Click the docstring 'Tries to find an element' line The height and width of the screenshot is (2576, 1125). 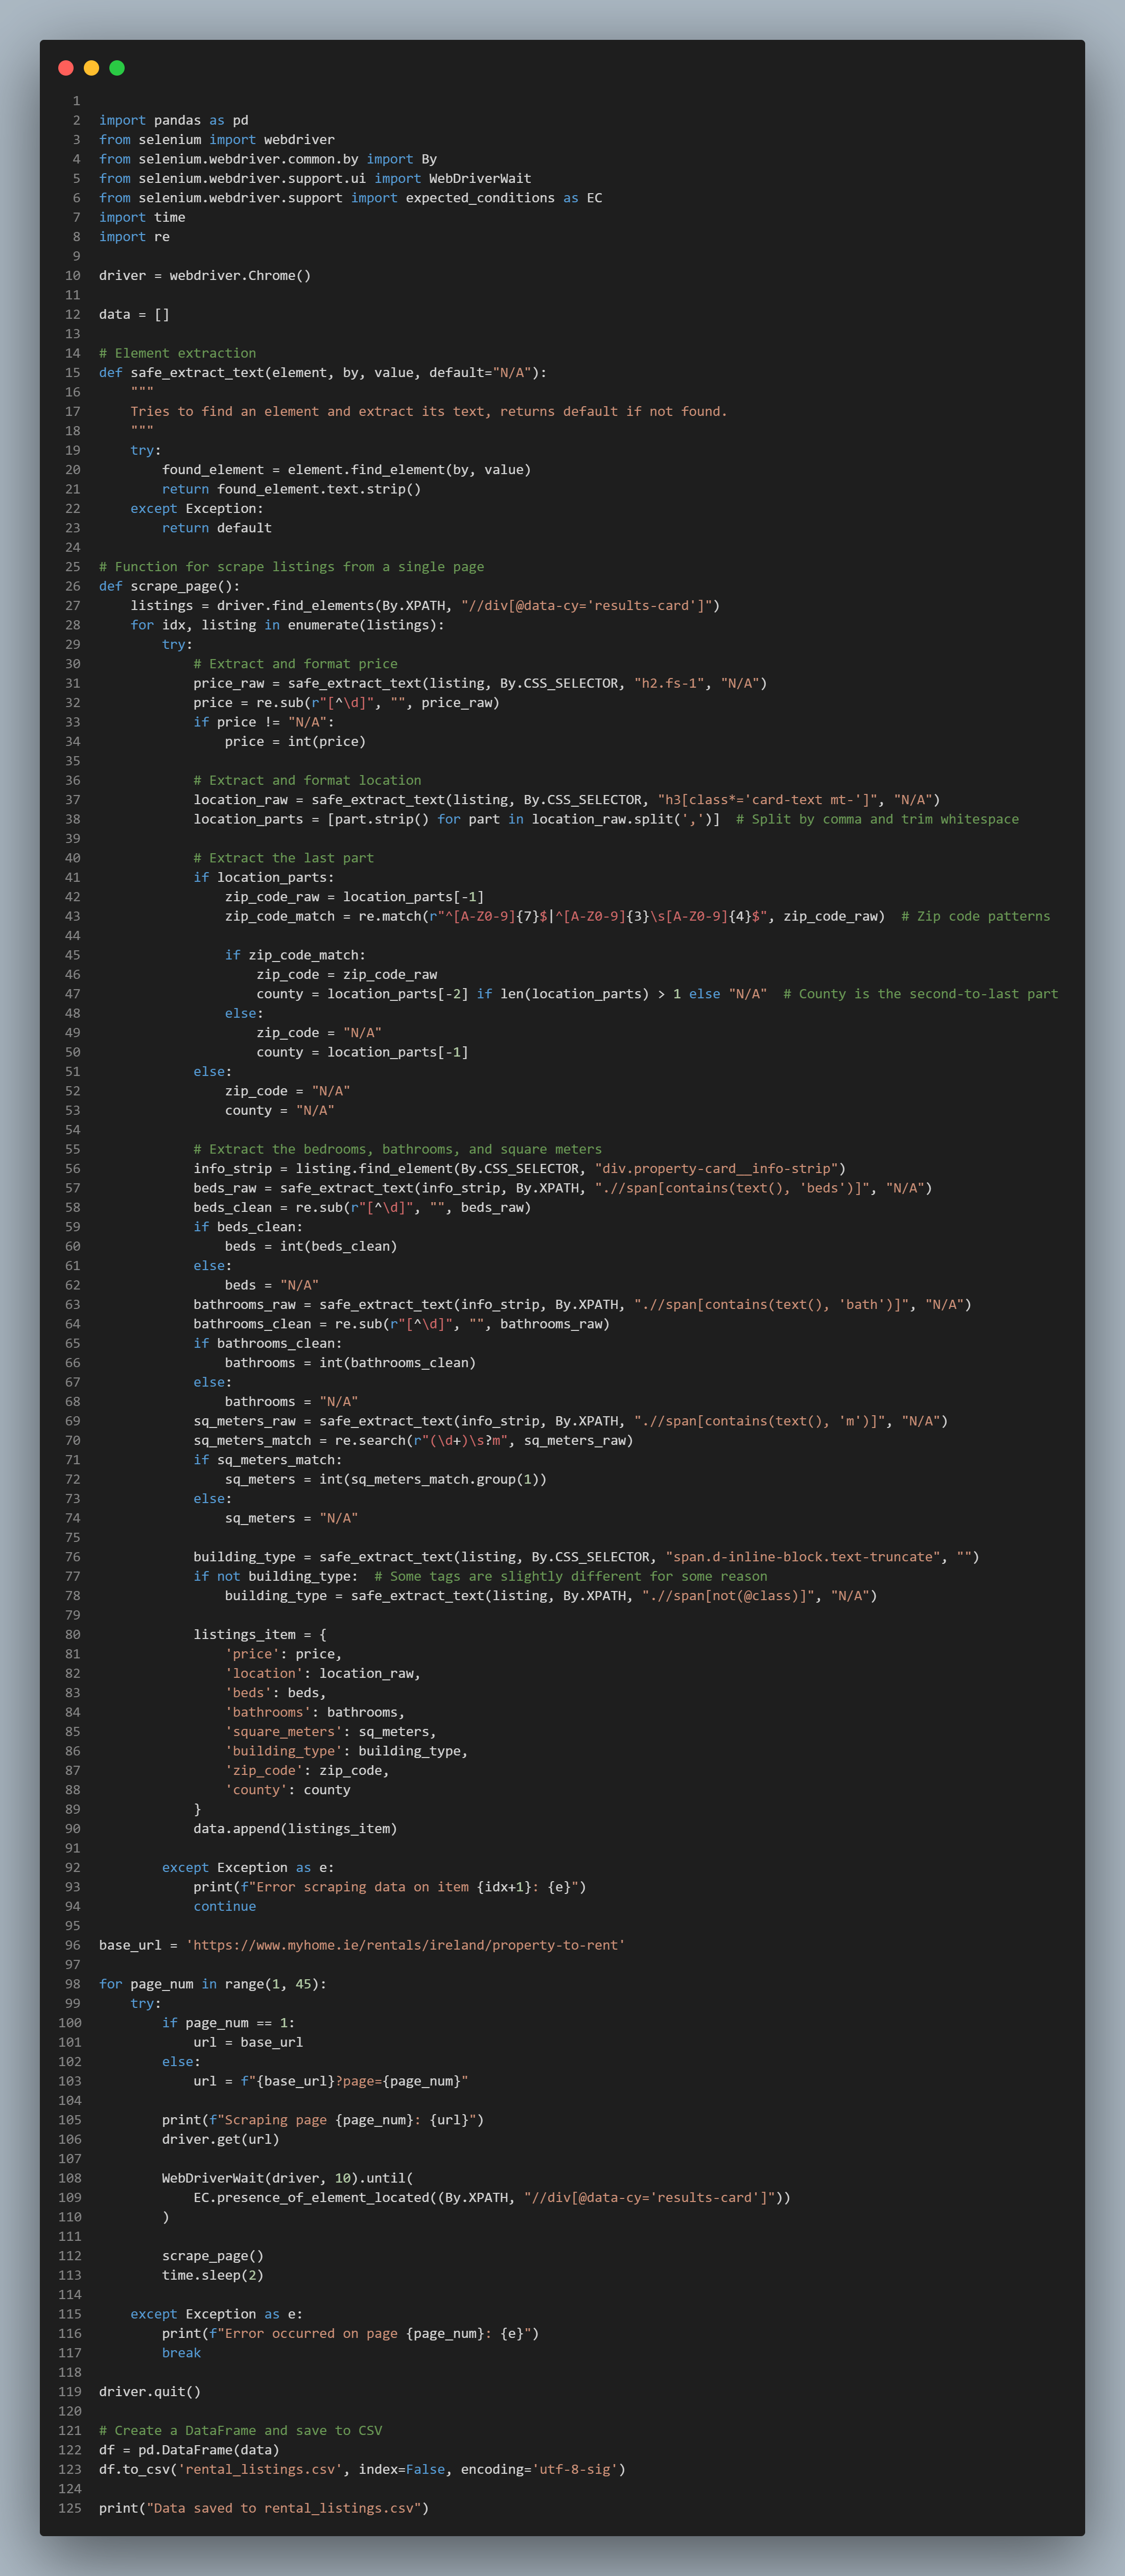click(429, 411)
